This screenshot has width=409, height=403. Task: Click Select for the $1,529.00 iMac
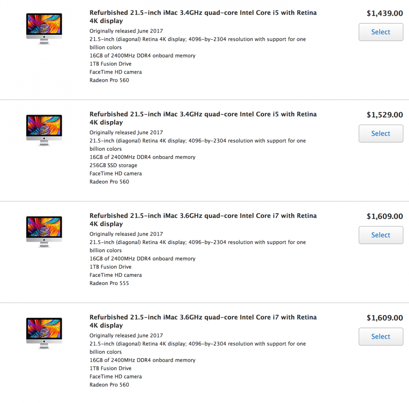click(381, 133)
